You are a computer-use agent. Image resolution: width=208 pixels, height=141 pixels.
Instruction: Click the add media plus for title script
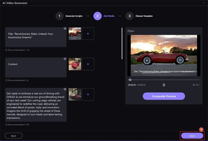88,34
